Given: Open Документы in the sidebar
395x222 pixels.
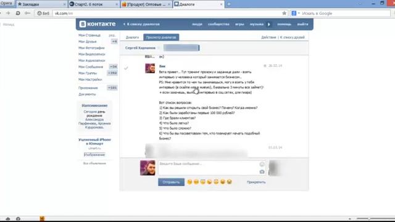Looking at the screenshot, I should [x=87, y=94].
